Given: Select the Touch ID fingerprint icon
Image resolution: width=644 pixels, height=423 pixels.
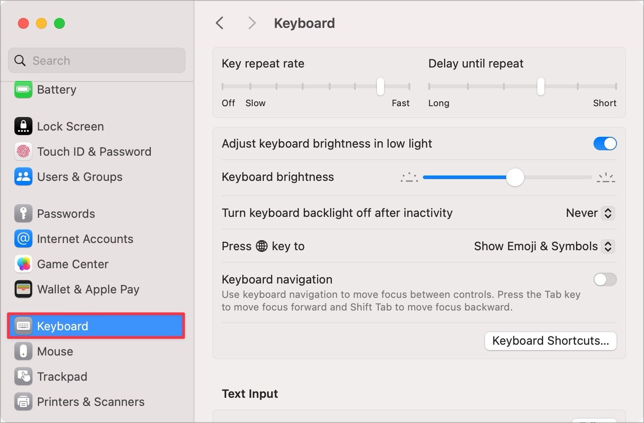Looking at the screenshot, I should pyautogui.click(x=23, y=152).
